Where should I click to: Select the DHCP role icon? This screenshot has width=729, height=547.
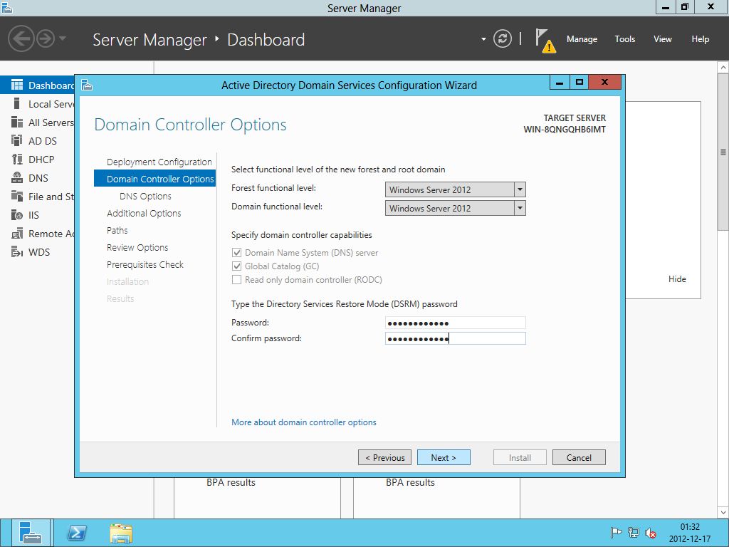click(x=17, y=159)
